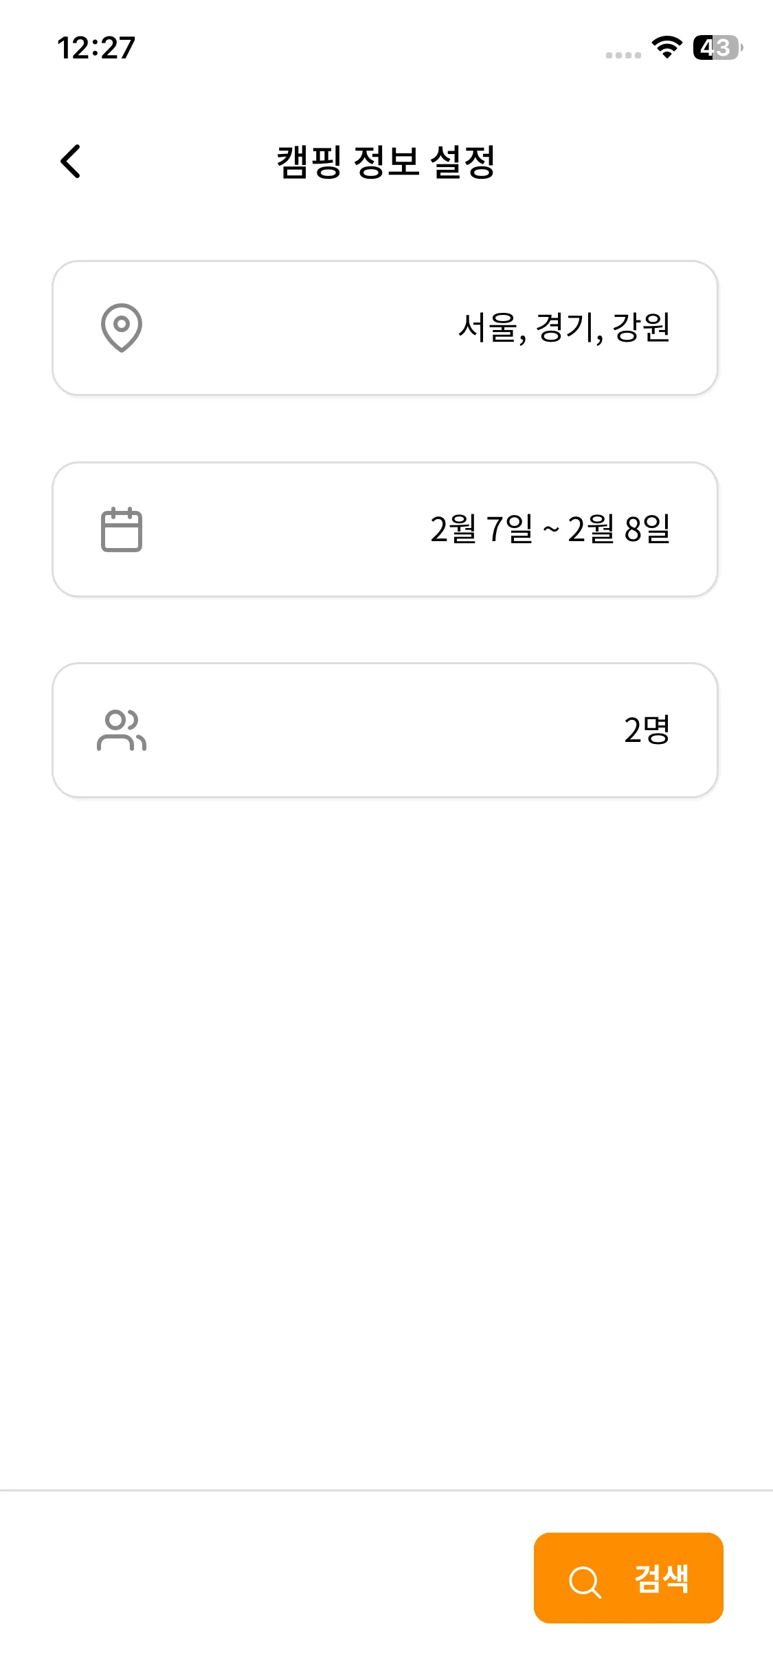The width and height of the screenshot is (773, 1675).
Task: Click the magnifying glass search icon
Action: click(585, 1581)
